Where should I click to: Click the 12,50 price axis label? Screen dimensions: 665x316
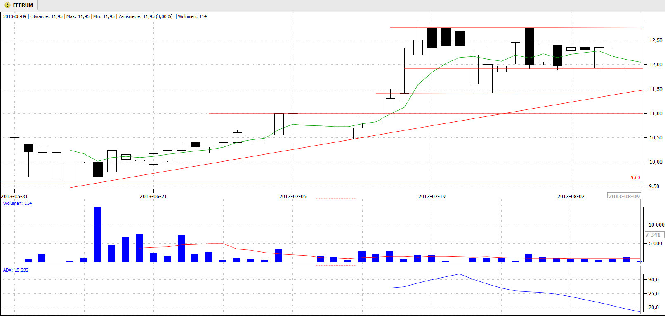point(656,40)
